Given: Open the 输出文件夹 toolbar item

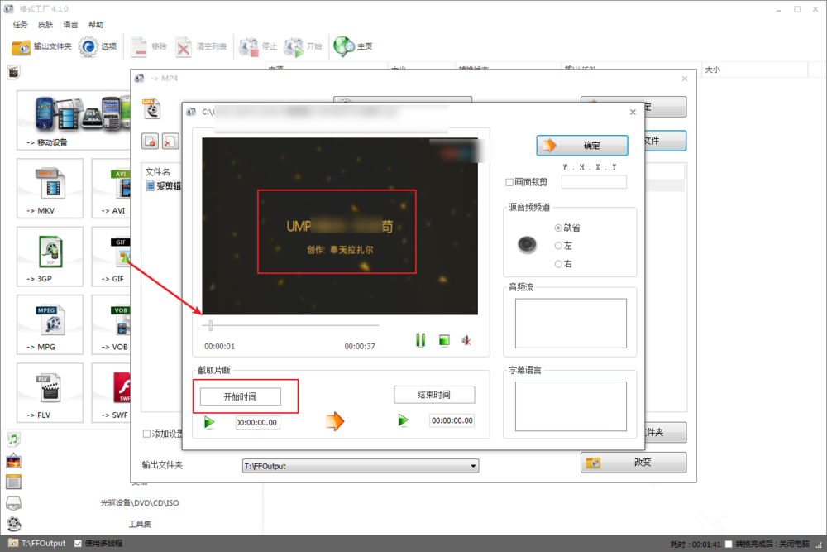Looking at the screenshot, I should click(x=42, y=47).
